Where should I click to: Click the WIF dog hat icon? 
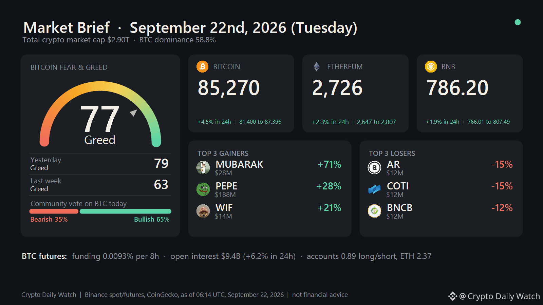click(x=203, y=211)
